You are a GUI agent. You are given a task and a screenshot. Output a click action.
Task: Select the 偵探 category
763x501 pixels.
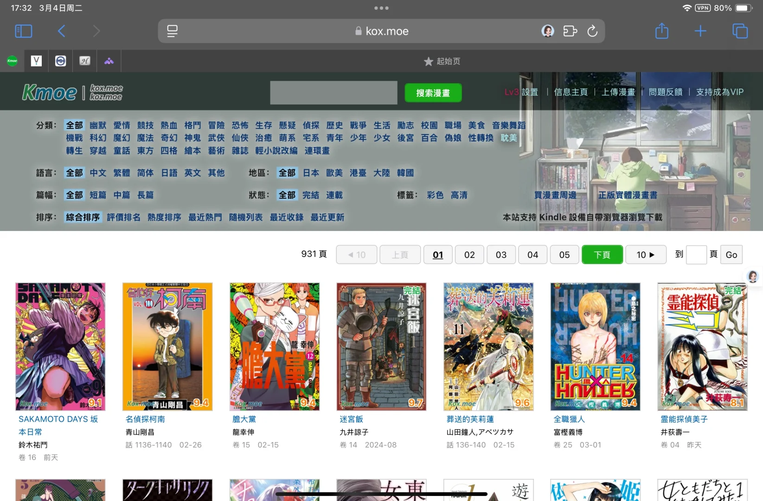click(x=311, y=125)
